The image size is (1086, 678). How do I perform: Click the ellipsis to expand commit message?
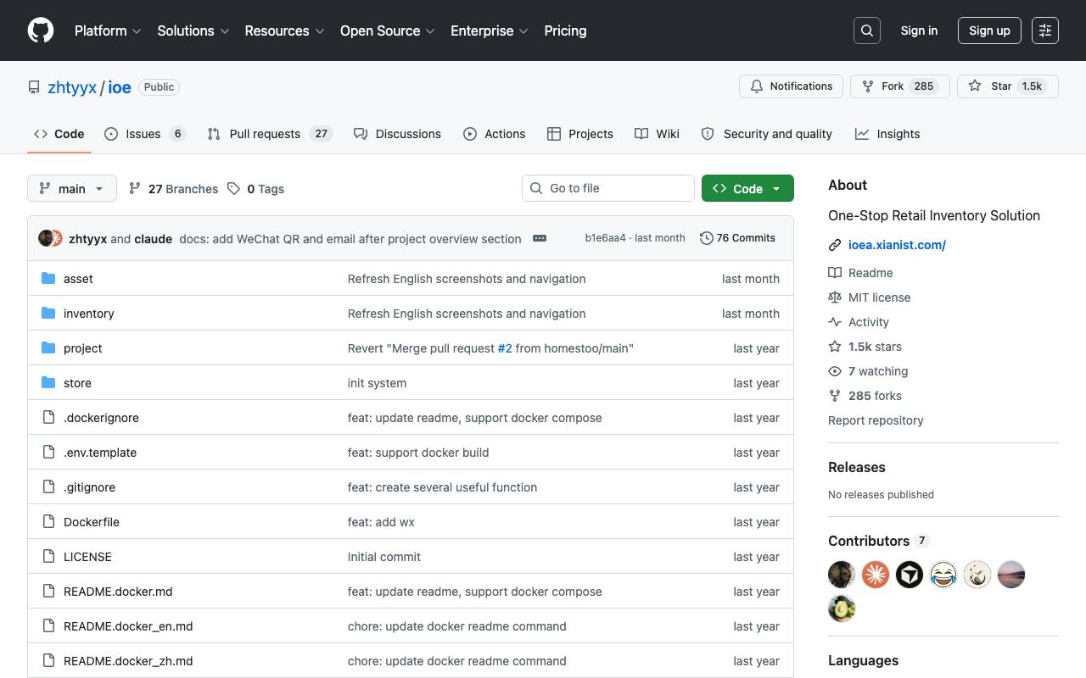click(x=540, y=238)
